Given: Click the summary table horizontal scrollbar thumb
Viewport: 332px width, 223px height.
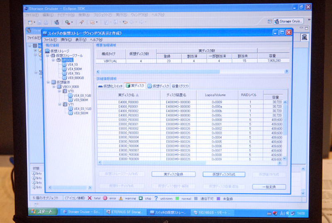Looking at the screenshot, I should (160, 71).
